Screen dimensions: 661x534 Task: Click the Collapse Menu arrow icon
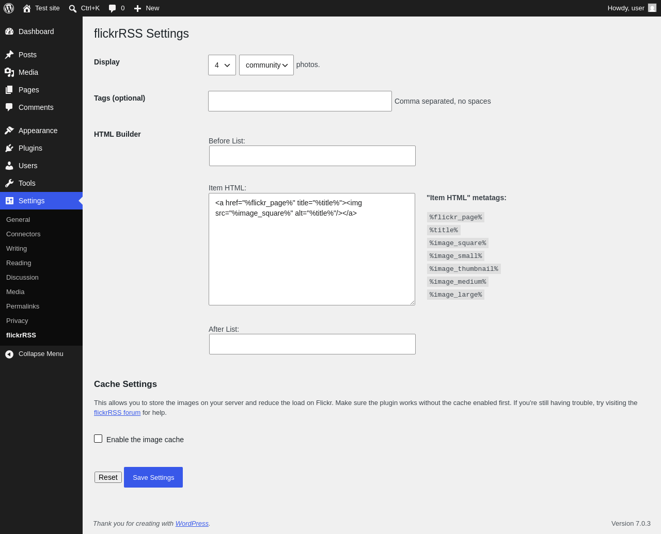(x=9, y=354)
